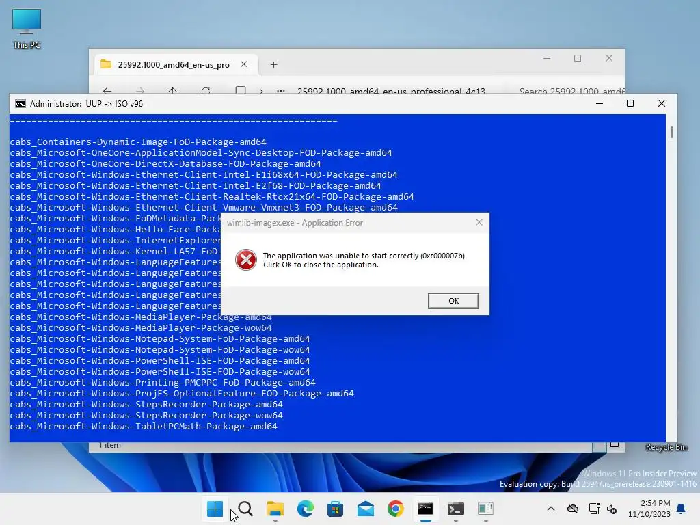Open File Explorer from the taskbar

(x=275, y=509)
